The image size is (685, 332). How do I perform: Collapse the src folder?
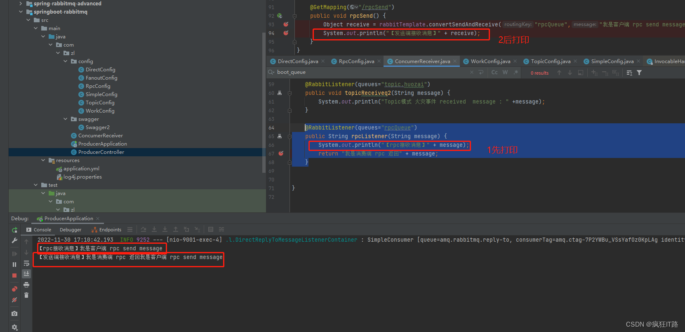pos(28,20)
